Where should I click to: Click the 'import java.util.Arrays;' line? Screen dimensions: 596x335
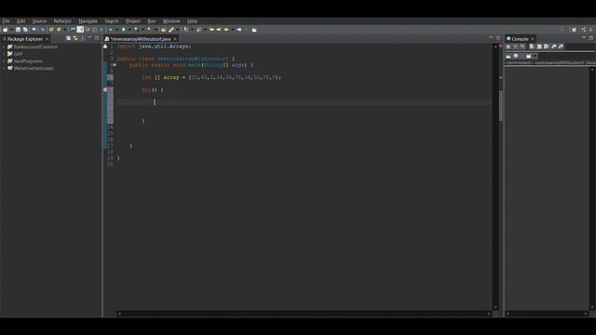154,47
